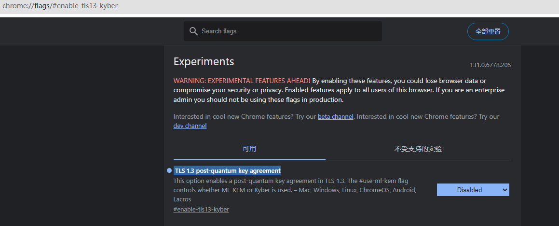Click the TLS 1.3 post-quantum key agreement title
The image size is (559, 226).
click(228, 170)
